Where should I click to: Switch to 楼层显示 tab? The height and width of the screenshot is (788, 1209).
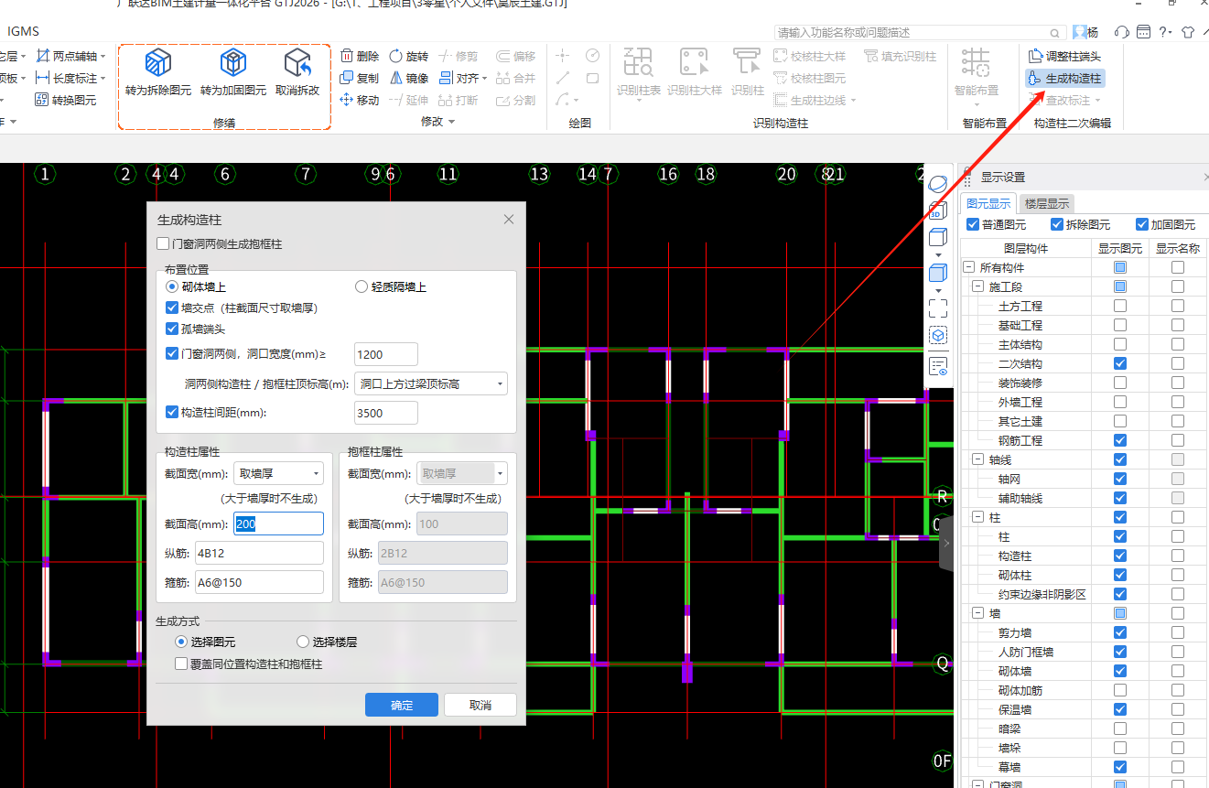coord(1046,203)
